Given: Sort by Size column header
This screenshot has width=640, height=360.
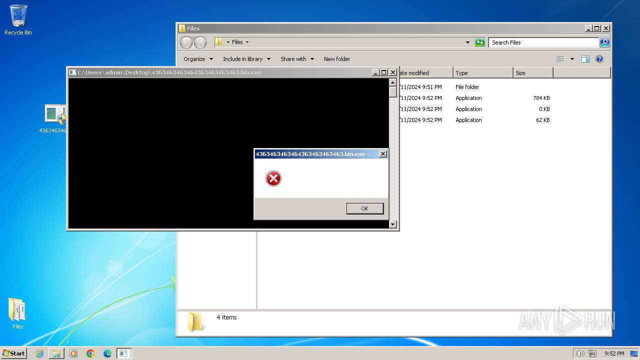Looking at the screenshot, I should point(533,73).
